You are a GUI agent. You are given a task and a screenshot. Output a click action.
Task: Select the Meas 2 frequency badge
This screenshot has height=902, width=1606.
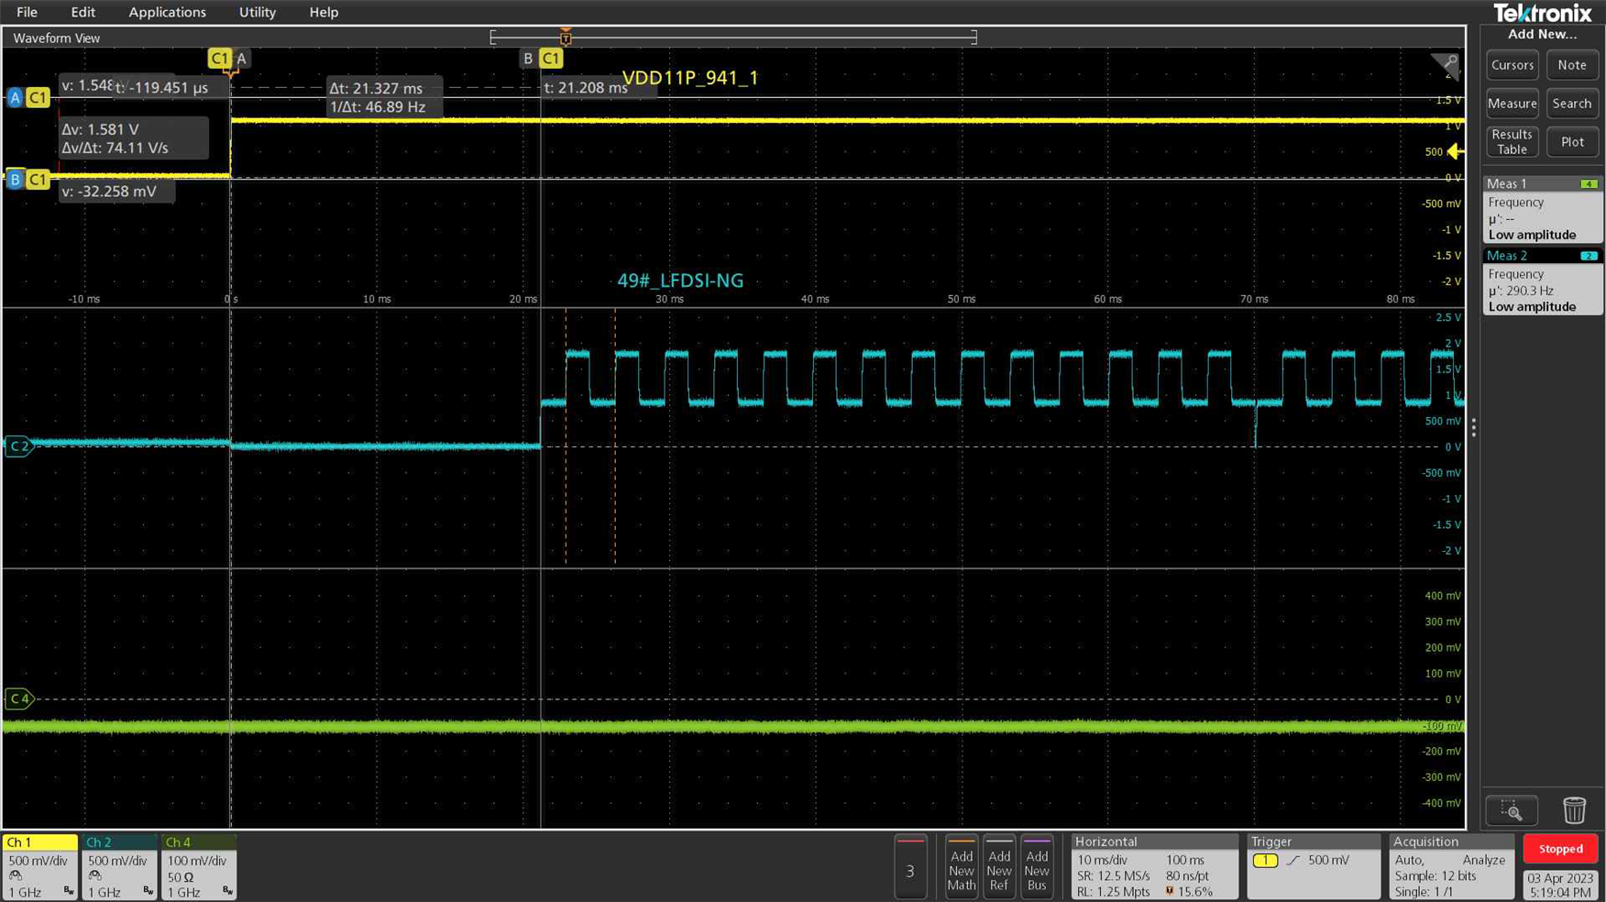point(1543,281)
